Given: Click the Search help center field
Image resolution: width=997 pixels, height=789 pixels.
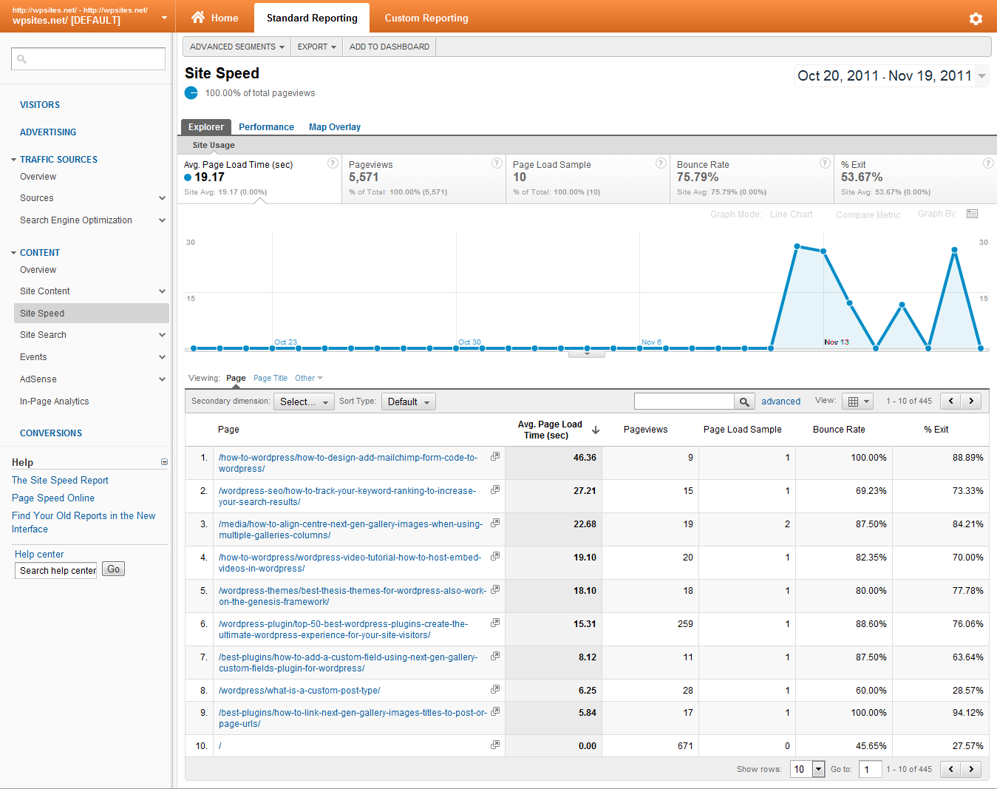Looking at the screenshot, I should point(56,570).
